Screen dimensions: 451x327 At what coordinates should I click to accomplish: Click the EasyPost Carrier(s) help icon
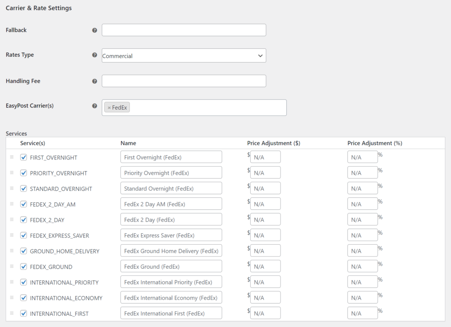[x=94, y=106]
